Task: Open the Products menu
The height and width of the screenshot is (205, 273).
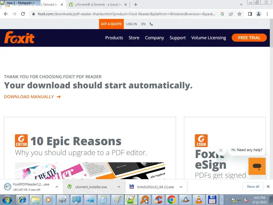Action: (114, 38)
